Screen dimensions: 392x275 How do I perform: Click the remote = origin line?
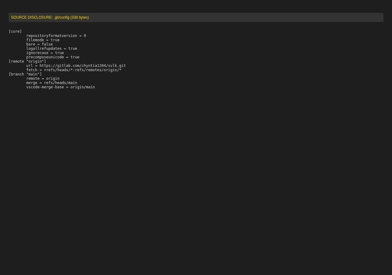point(43,79)
